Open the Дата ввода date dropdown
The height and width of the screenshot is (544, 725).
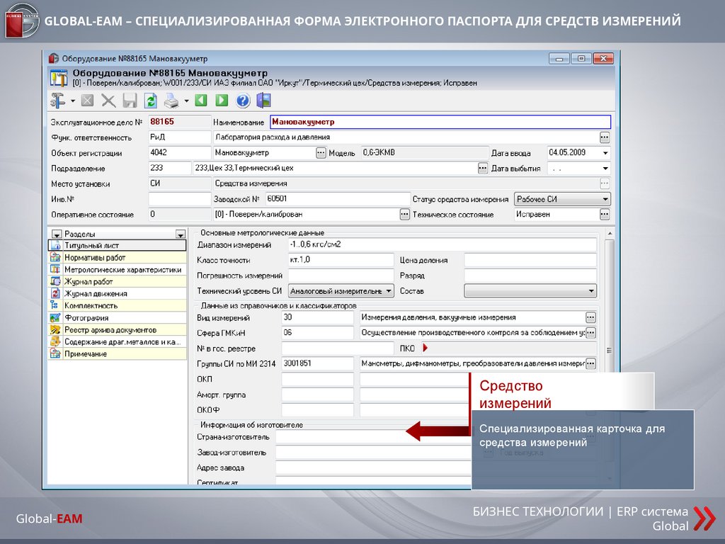605,153
